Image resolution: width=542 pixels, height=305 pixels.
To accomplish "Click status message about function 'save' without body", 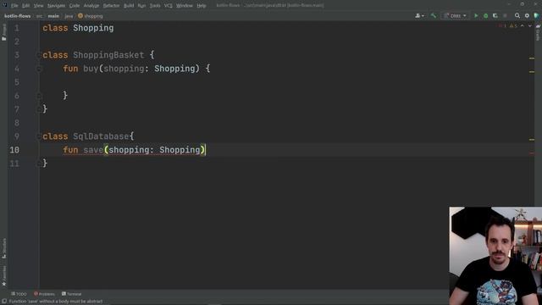I will coord(56,302).
